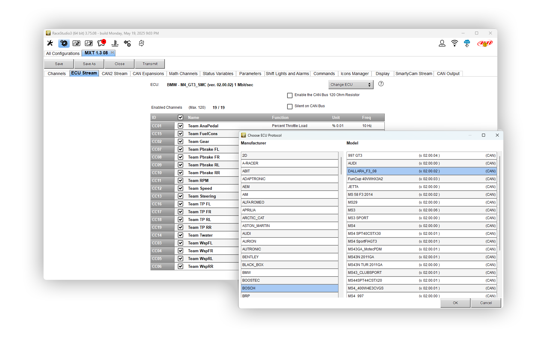Uncheck the Team RPM channel
The image size is (546, 342).
click(x=180, y=180)
